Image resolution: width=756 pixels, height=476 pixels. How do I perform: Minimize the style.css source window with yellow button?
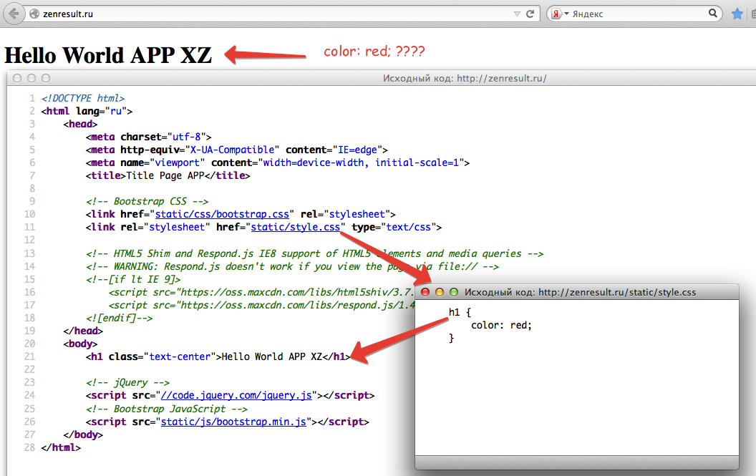tap(440, 292)
